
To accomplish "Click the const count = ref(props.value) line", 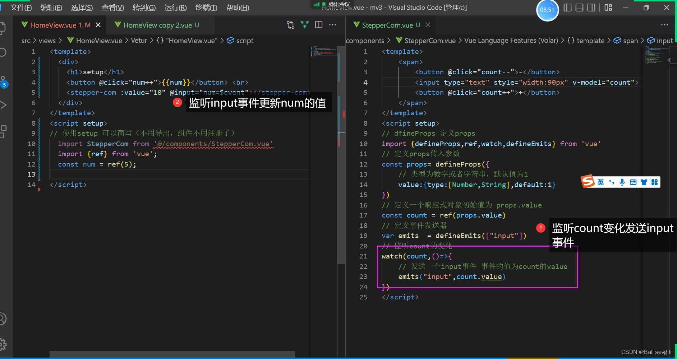I will click(x=443, y=215).
